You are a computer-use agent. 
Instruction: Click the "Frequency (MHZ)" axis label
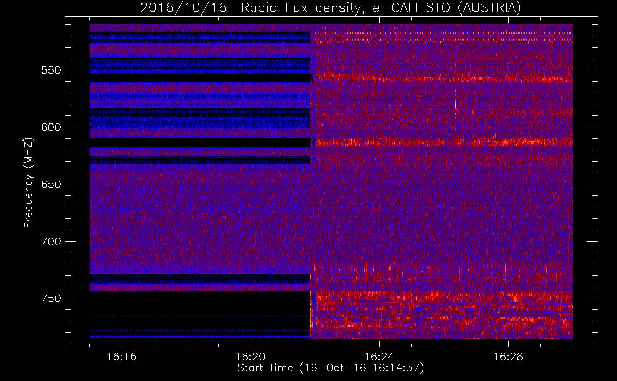(x=29, y=182)
